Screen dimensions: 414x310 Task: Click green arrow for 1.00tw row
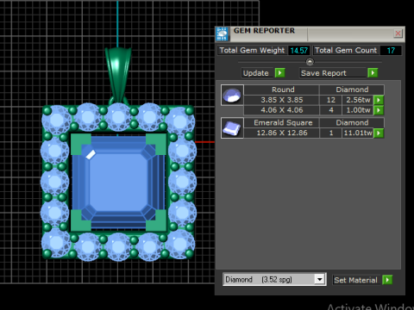(379, 110)
